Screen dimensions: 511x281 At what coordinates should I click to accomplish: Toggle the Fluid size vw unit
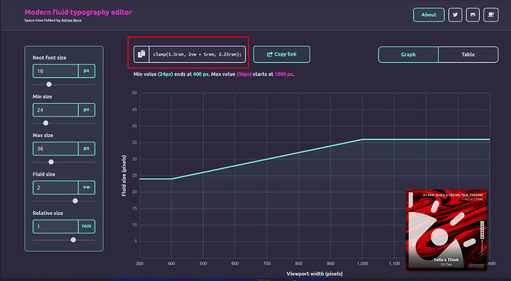coord(87,188)
